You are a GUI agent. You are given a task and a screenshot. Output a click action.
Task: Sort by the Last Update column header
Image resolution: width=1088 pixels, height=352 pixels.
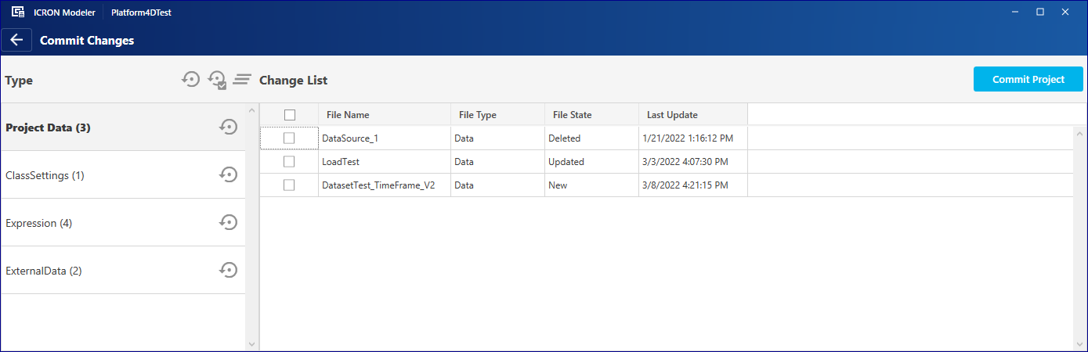(693, 114)
